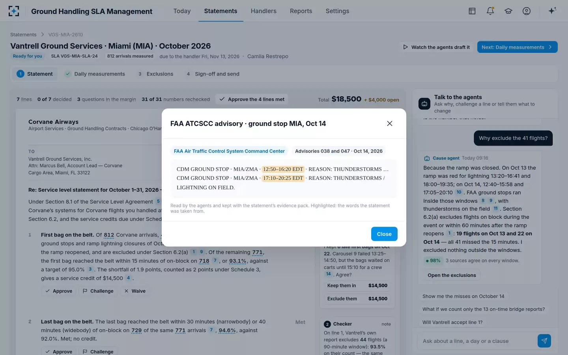Open the Reports tab
The image size is (568, 355).
click(x=301, y=11)
